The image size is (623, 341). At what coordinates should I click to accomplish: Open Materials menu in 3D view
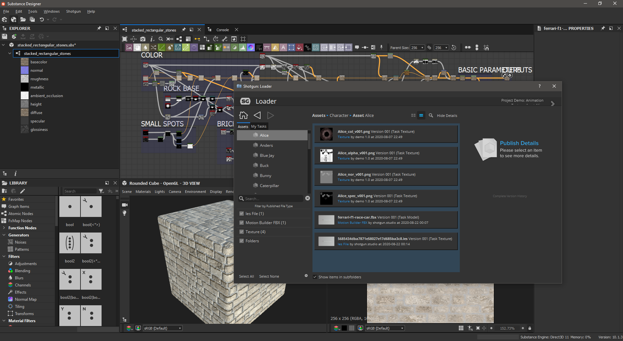(143, 192)
